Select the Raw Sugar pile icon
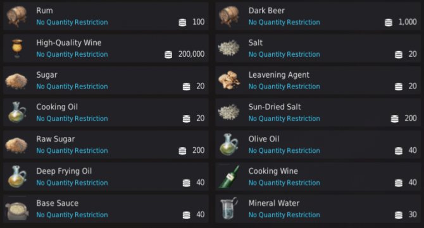 pyautogui.click(x=16, y=145)
